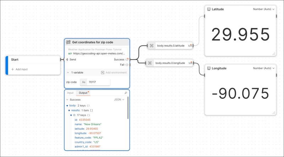Click Latitude block resize handle

[x=274, y=54]
